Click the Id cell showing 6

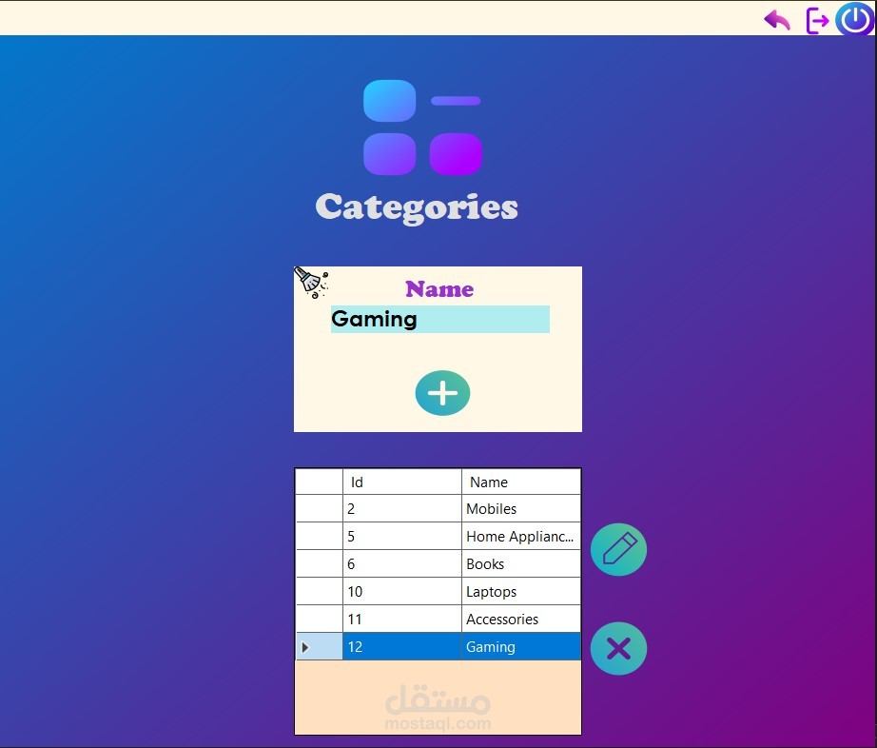tap(402, 563)
